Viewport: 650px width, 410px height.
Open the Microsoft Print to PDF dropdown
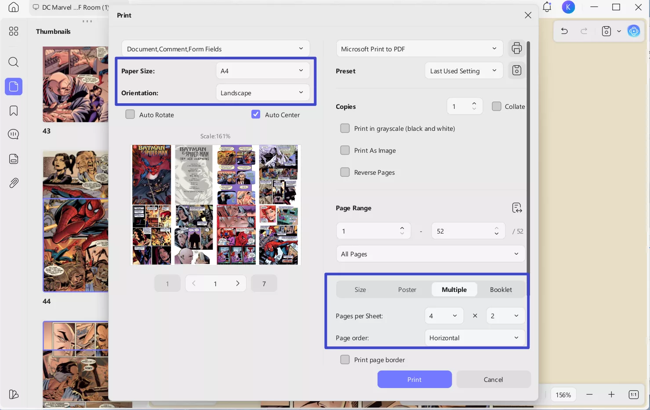pyautogui.click(x=419, y=49)
